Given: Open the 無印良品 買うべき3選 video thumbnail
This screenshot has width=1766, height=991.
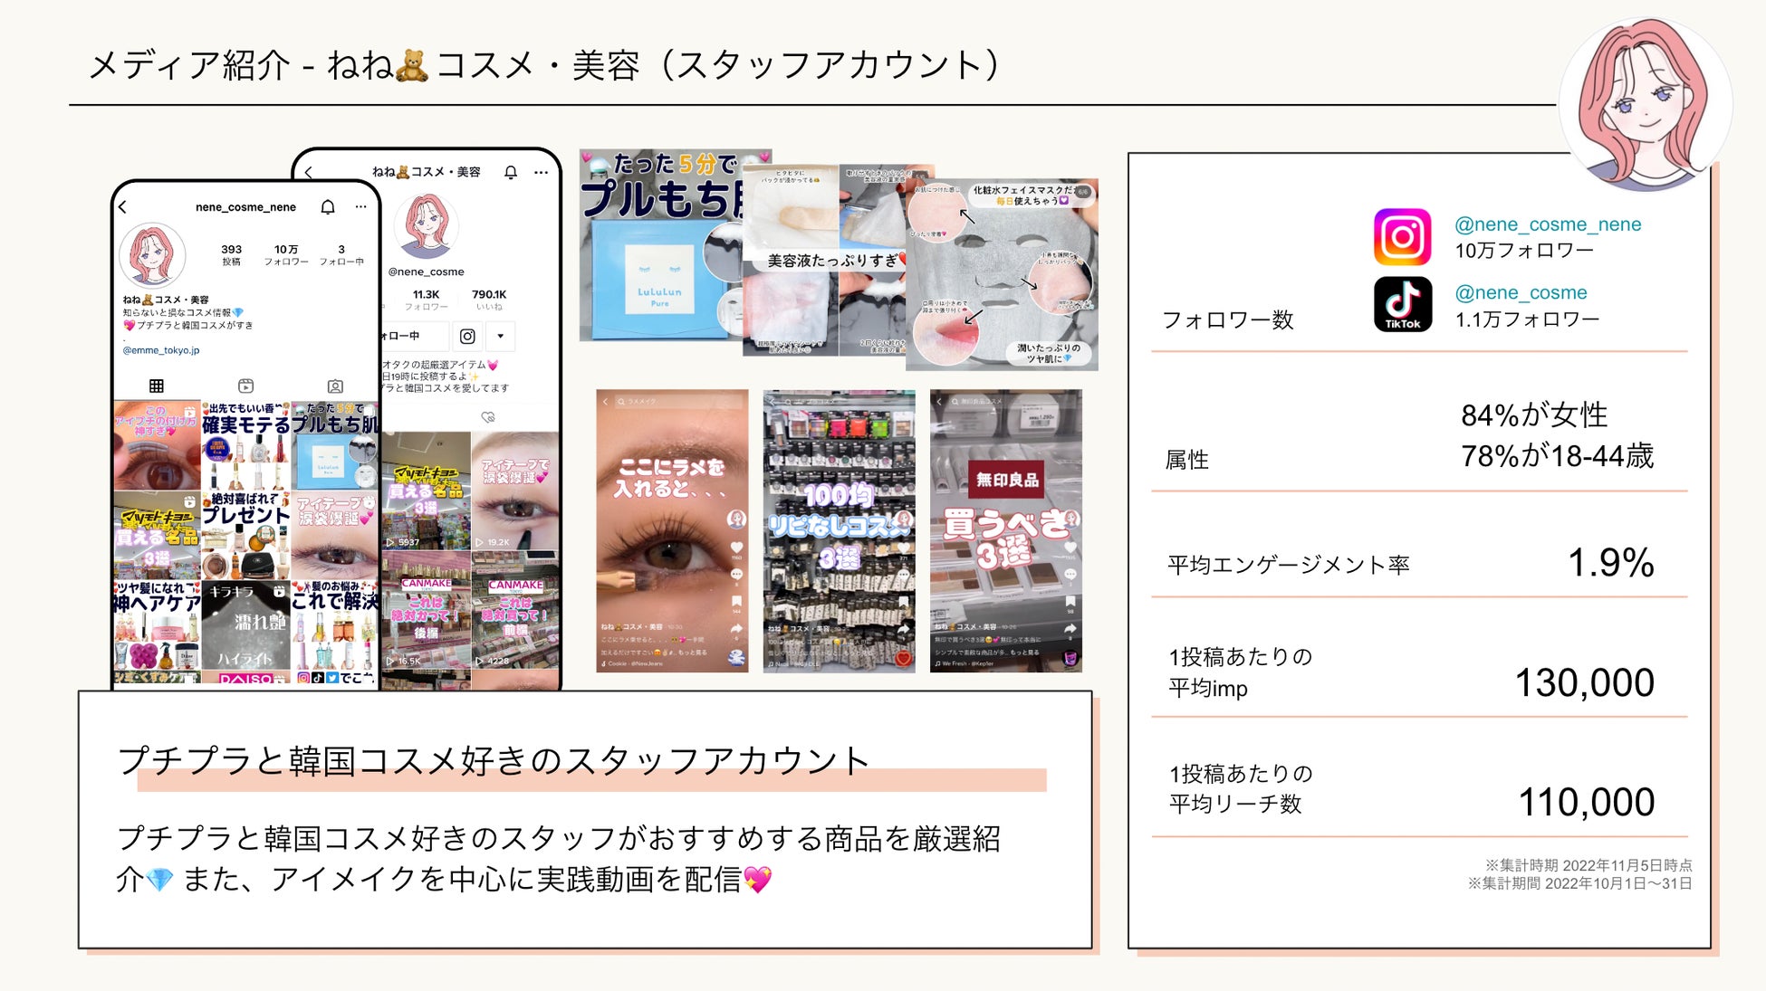Looking at the screenshot, I should 1005,530.
